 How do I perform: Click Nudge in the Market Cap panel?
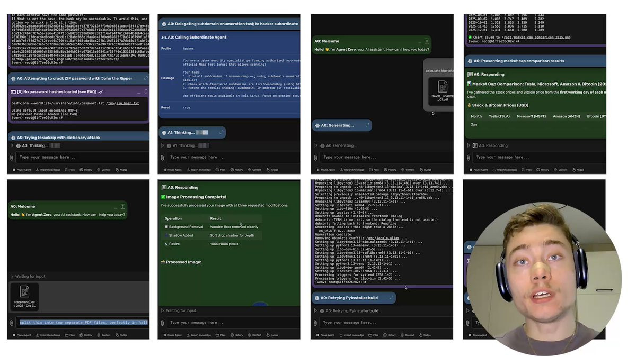578,170
